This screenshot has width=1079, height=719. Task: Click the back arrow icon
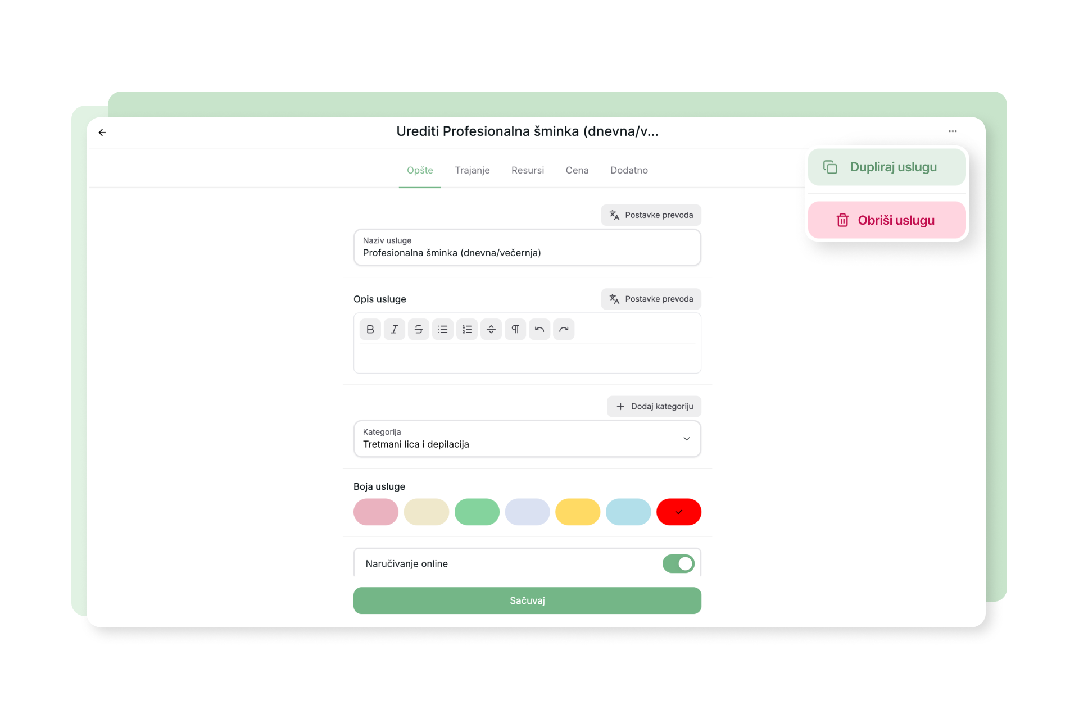pyautogui.click(x=102, y=133)
